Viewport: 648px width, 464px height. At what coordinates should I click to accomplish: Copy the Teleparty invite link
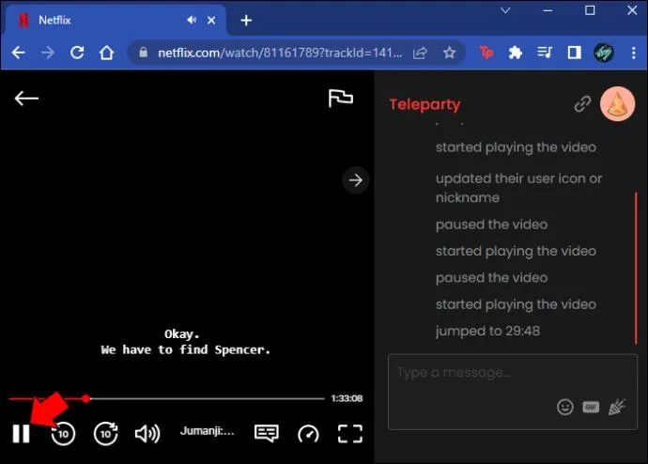582,104
